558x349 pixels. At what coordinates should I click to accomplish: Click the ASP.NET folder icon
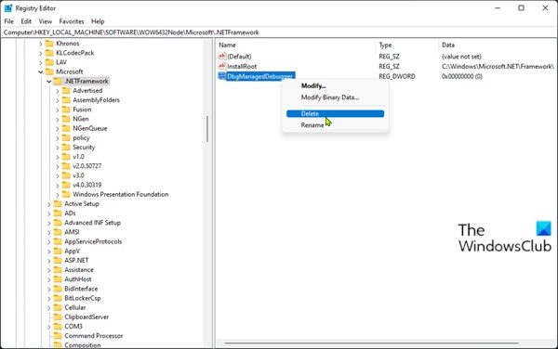click(58, 260)
